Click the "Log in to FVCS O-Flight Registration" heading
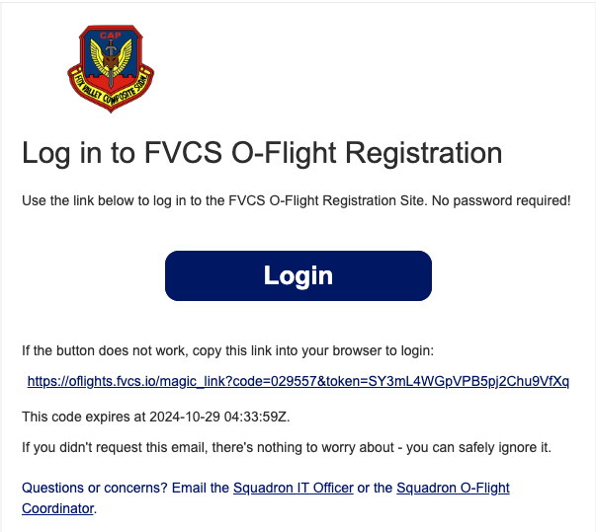Viewport: 596px width, 532px height. [262, 154]
